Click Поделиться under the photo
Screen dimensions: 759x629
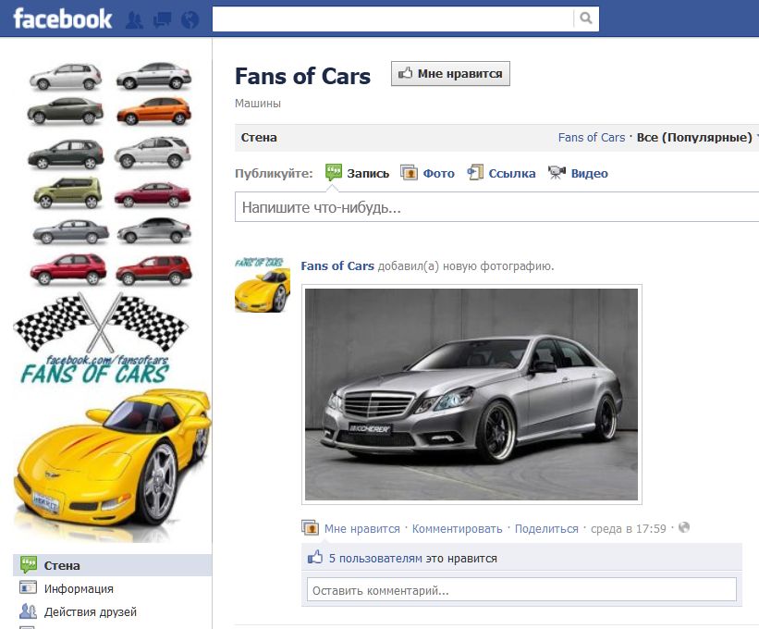(546, 529)
